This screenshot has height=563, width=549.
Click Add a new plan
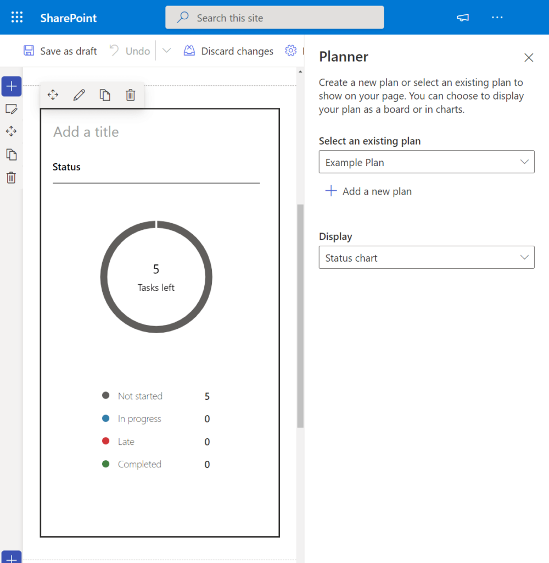click(x=368, y=191)
